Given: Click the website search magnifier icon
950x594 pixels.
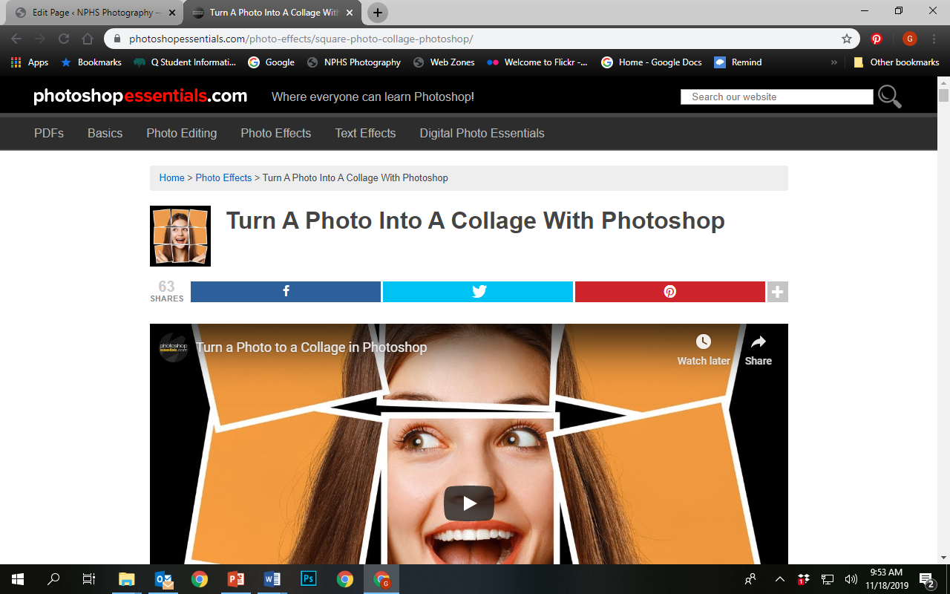Looking at the screenshot, I should [890, 97].
